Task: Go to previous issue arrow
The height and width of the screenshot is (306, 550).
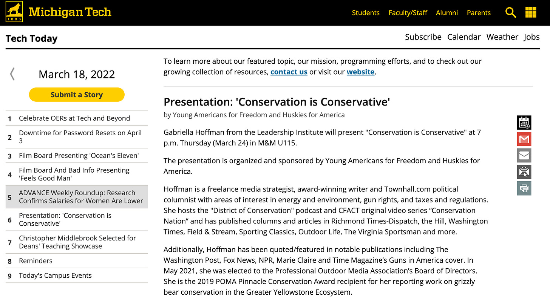Action: coord(12,74)
